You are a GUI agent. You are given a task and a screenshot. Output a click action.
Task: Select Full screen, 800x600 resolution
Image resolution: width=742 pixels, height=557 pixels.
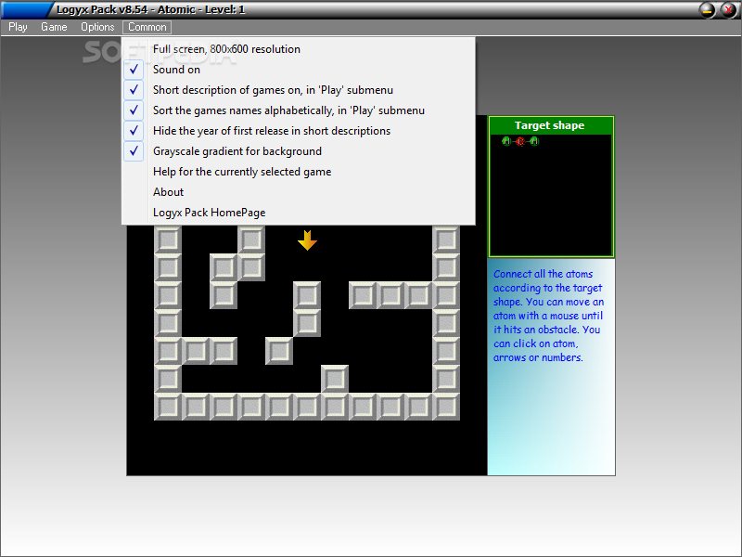(298, 49)
